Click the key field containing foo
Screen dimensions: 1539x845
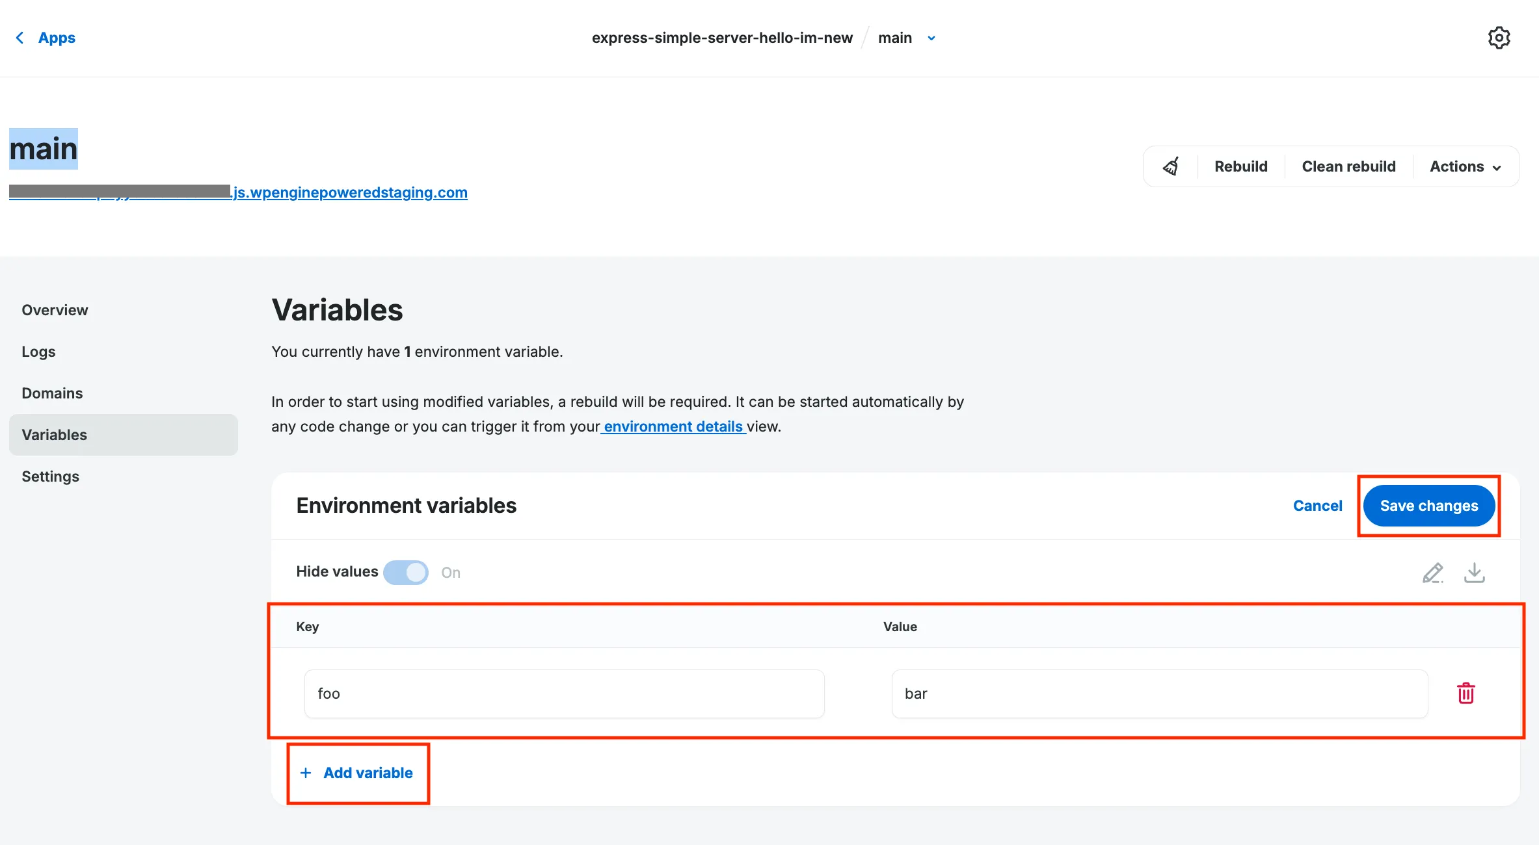(564, 694)
